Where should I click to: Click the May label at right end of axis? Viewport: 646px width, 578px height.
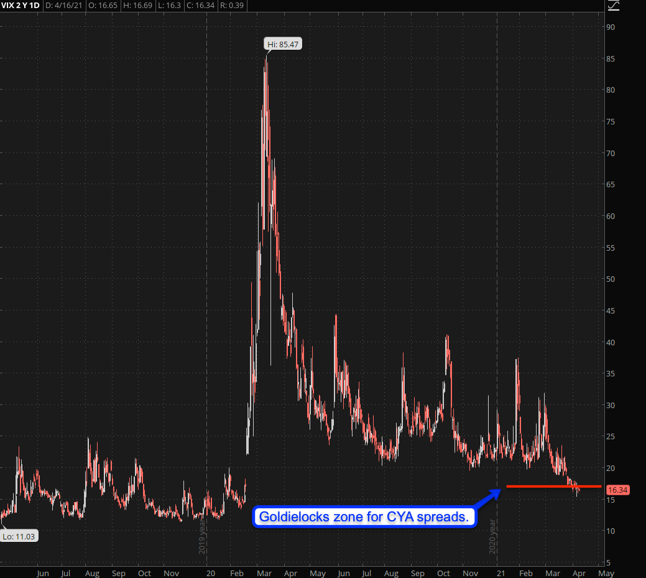pos(606,573)
